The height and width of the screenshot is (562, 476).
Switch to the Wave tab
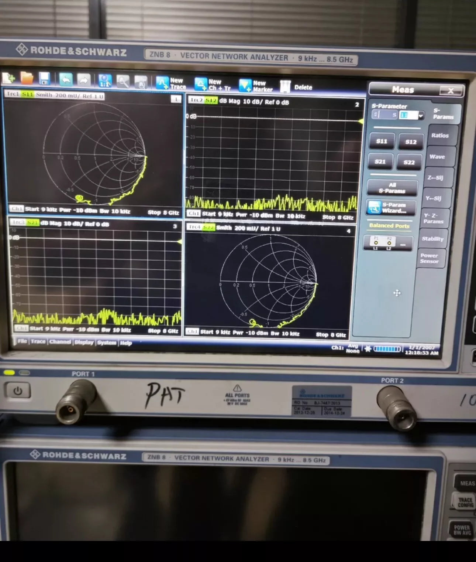[437, 157]
